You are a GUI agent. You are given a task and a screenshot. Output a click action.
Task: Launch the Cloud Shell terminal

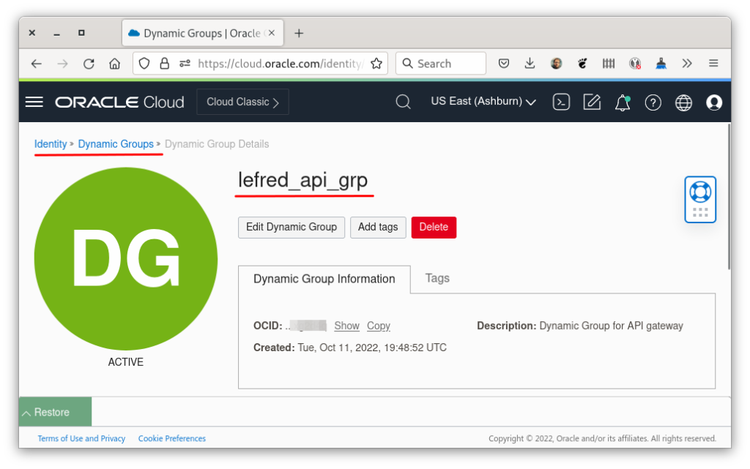tap(561, 102)
